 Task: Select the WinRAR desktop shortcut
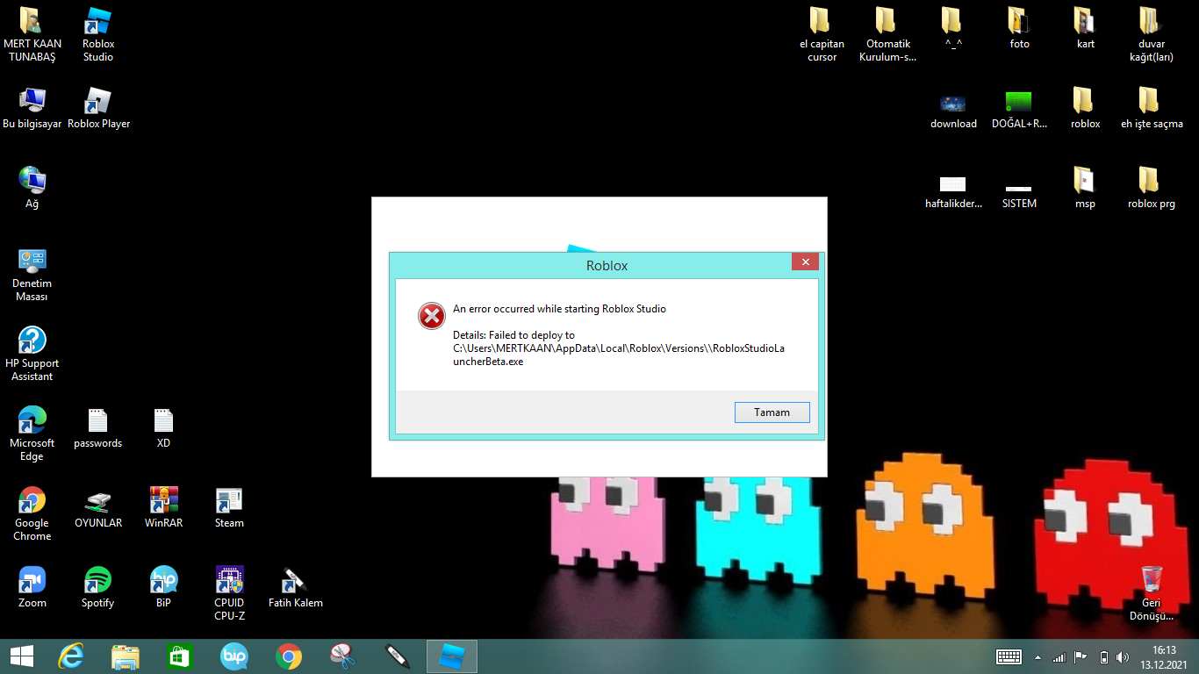pos(163,508)
